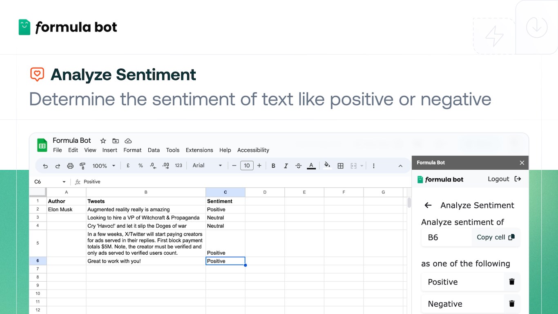The width and height of the screenshot is (558, 314).
Task: Print the spreadsheet using the printer icon
Action: coord(70,166)
